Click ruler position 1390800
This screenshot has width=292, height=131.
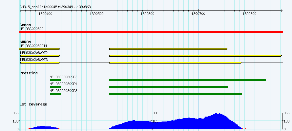(250, 14)
